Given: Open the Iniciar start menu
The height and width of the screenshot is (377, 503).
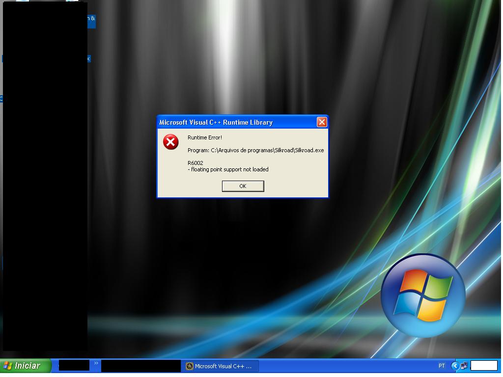Looking at the screenshot, I should tap(26, 366).
